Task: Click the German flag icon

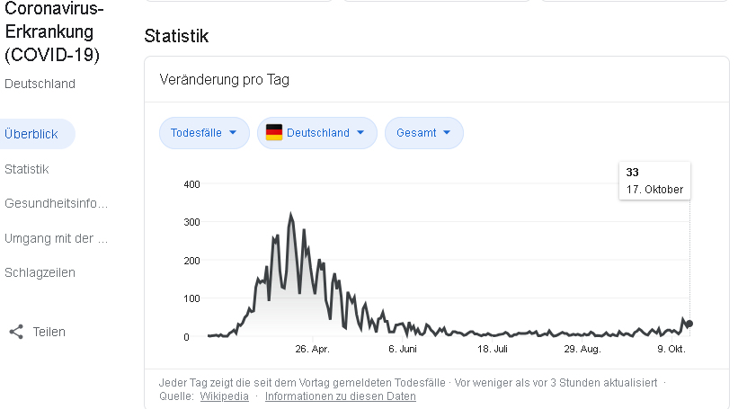Action: (274, 133)
